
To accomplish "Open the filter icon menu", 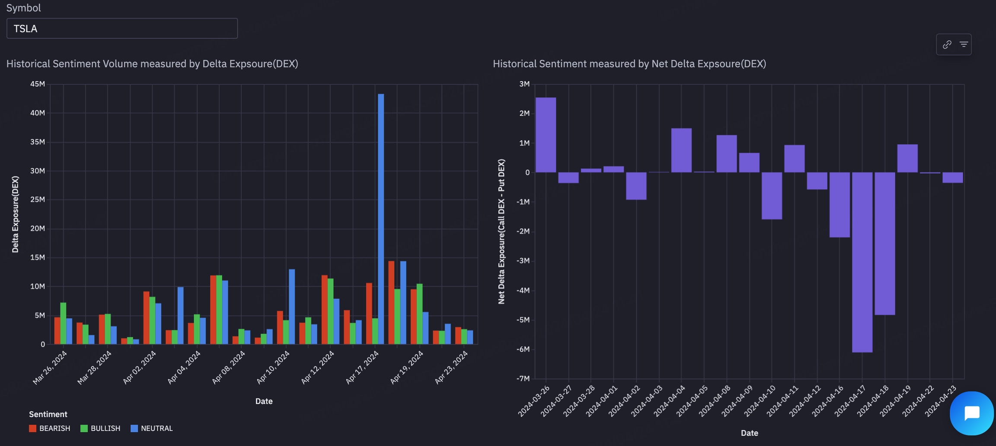I will click(964, 44).
